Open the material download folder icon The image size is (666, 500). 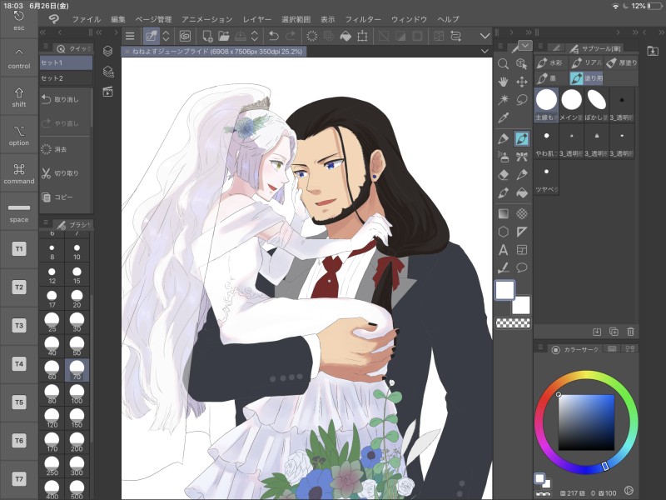[x=653, y=51]
